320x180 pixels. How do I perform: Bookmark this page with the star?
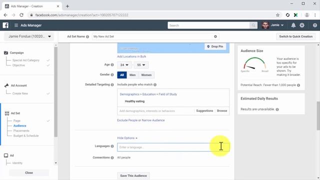[277, 15]
